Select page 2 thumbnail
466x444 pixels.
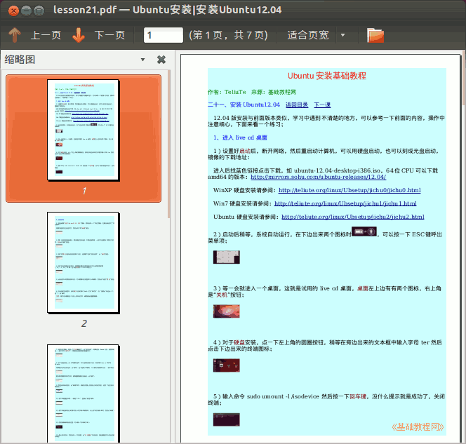[x=84, y=262]
